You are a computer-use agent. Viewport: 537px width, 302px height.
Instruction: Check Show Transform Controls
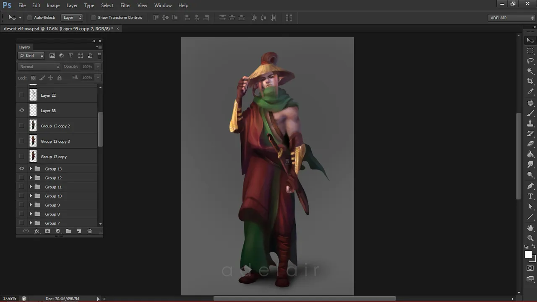point(93,18)
